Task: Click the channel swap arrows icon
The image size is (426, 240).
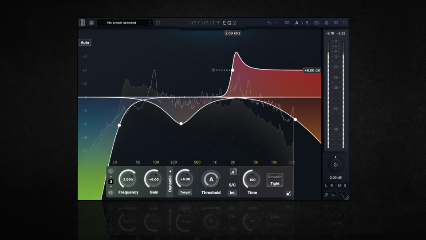Action: click(333, 195)
